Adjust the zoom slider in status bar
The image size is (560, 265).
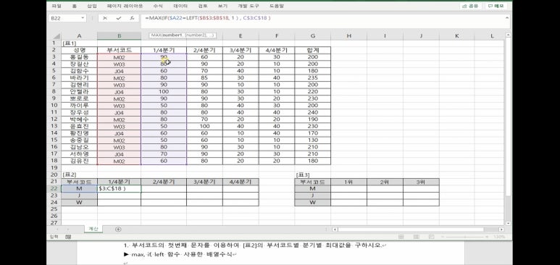click(465, 237)
